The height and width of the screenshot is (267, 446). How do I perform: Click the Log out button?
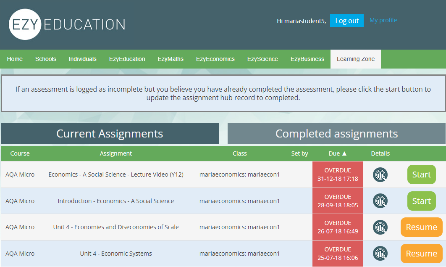[x=347, y=21]
